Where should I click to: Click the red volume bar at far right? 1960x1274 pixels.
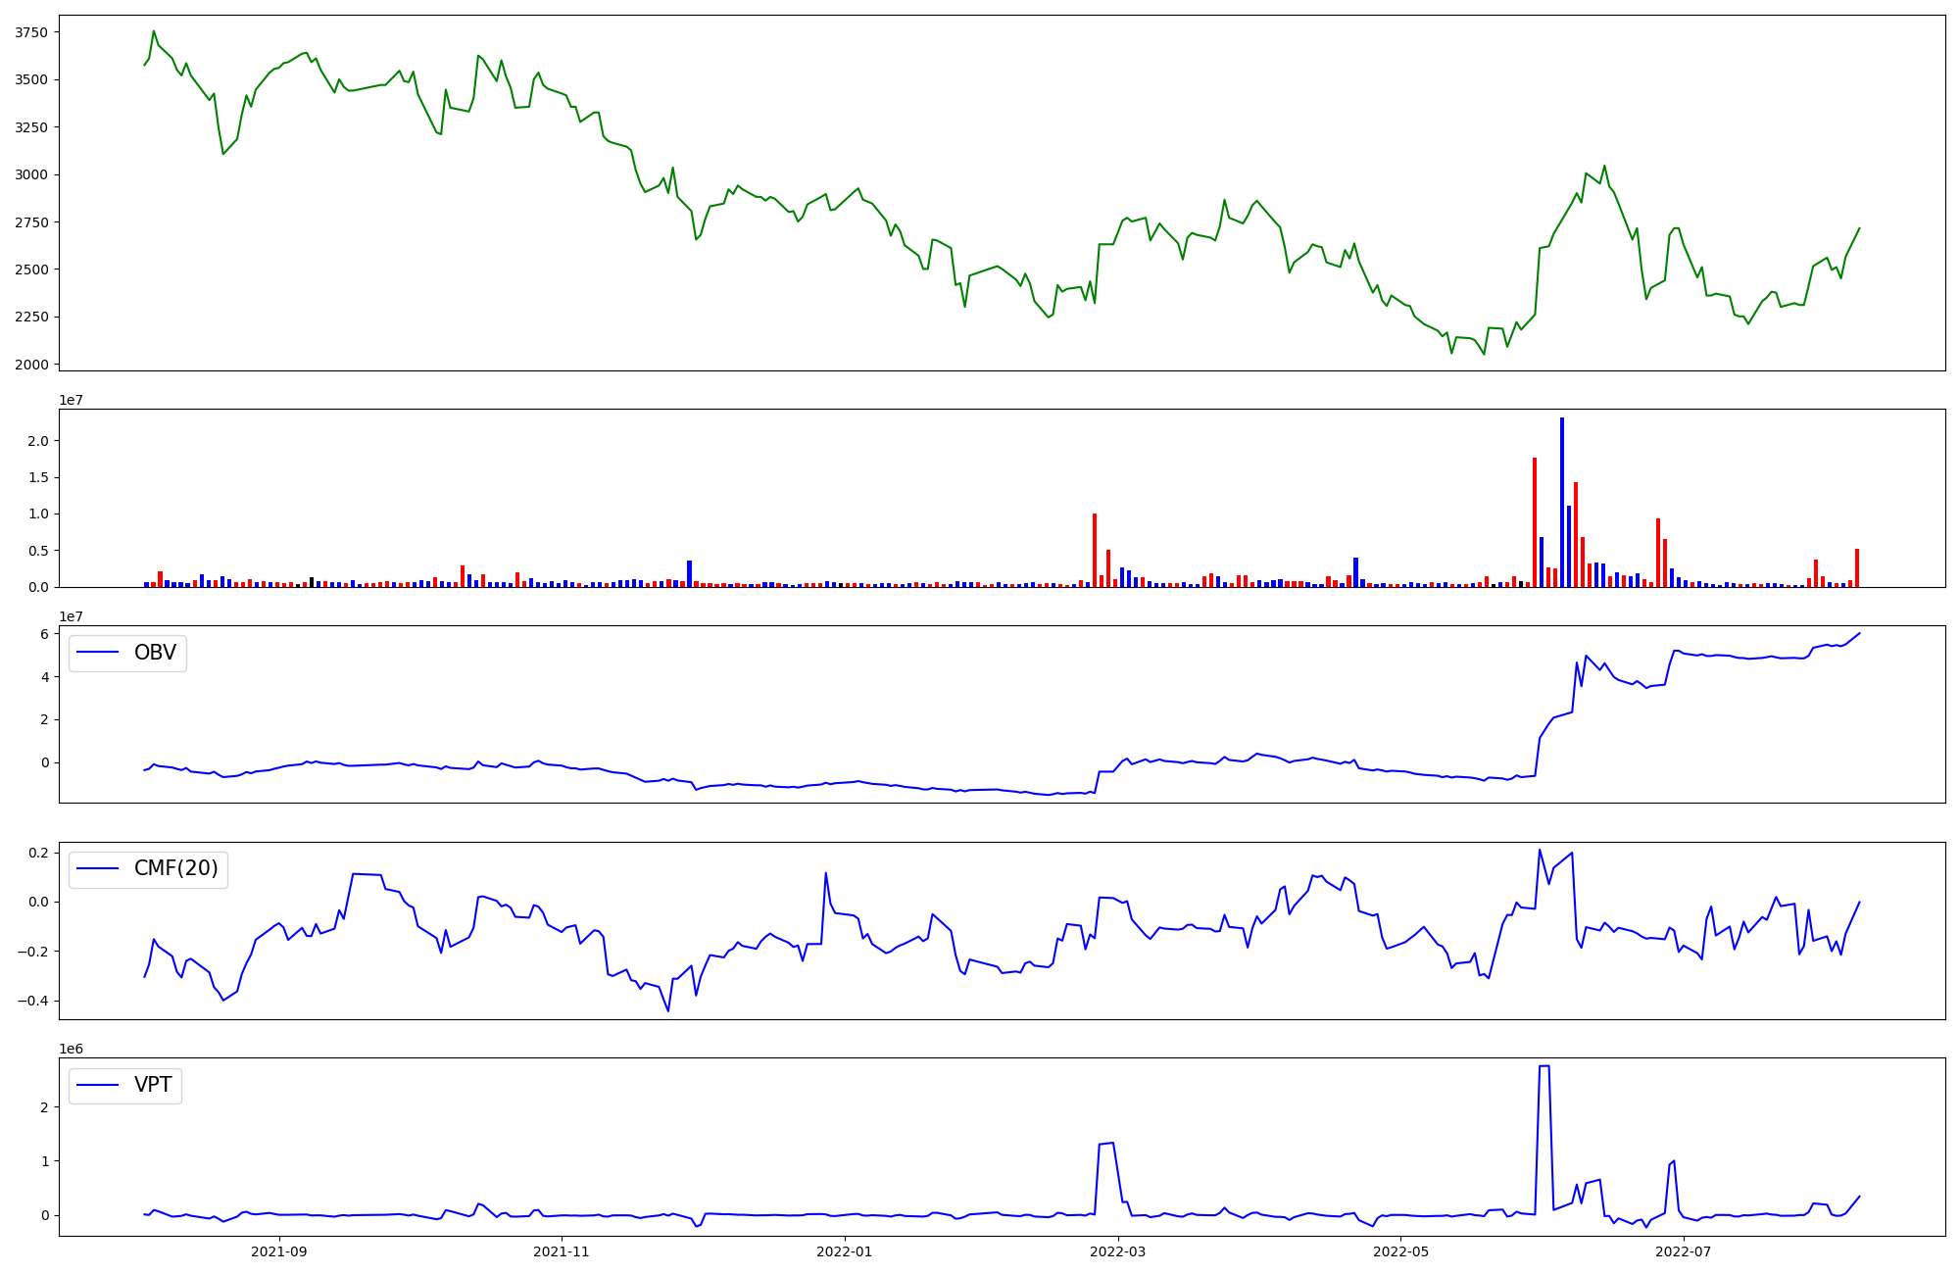click(x=1857, y=568)
